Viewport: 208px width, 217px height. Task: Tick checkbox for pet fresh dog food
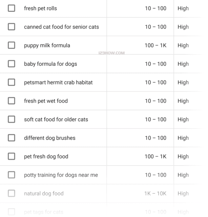point(11,157)
